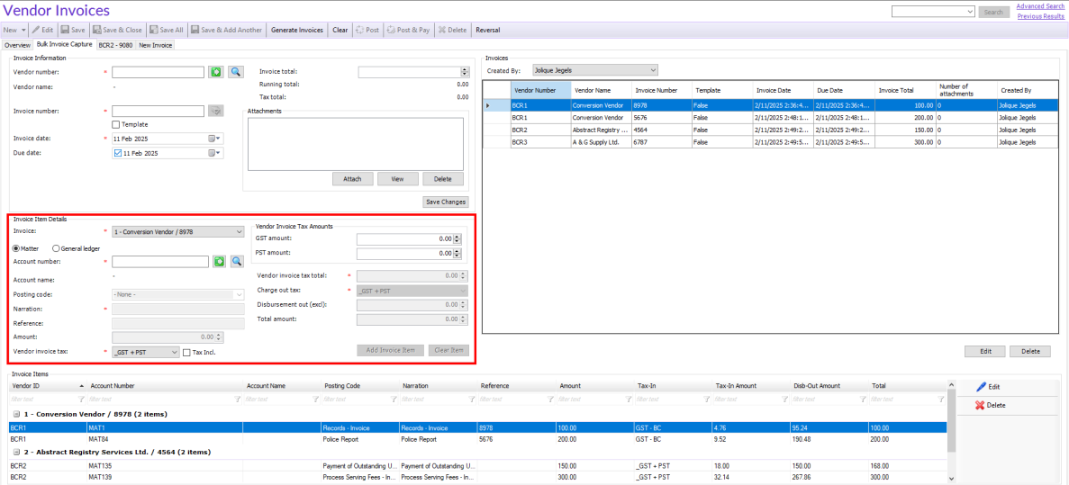Collapse the 1 - Conversion Vendor / 8978 group
This screenshot has width=1069, height=485.
coord(15,414)
